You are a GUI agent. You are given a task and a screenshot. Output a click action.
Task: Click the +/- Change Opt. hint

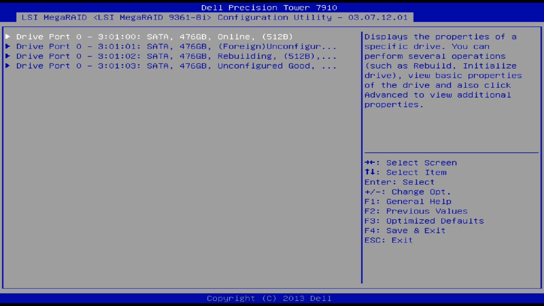click(407, 192)
